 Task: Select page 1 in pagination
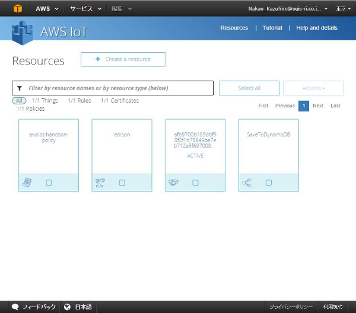coord(304,106)
